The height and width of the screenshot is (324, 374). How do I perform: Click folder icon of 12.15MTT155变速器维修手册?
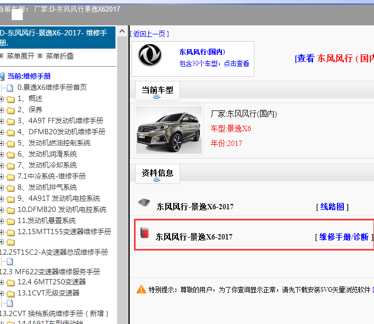[x=11, y=233]
